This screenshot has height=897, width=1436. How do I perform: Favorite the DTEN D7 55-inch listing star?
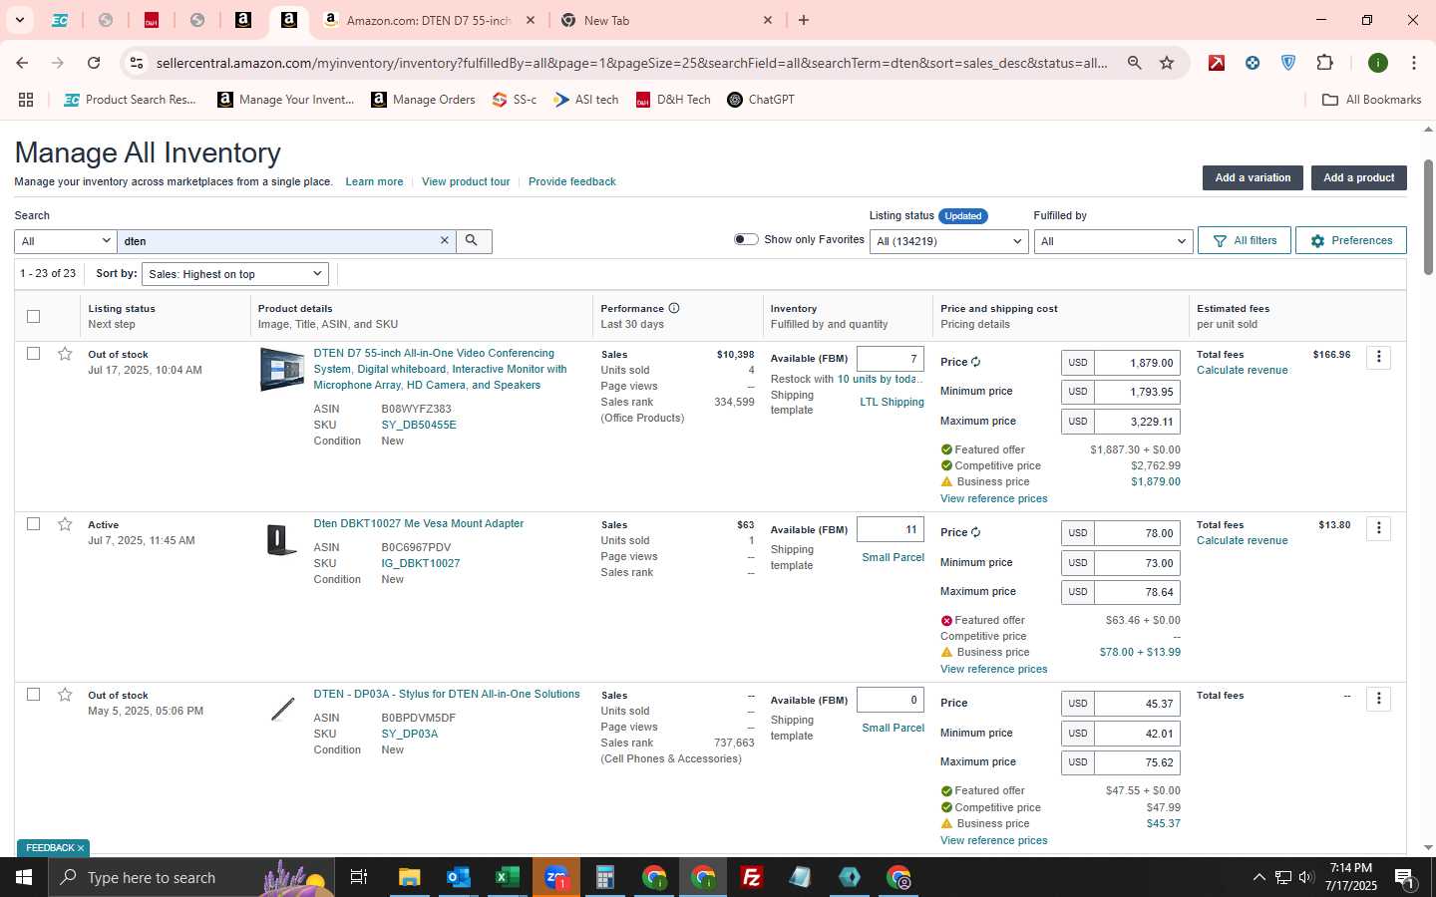(x=65, y=354)
